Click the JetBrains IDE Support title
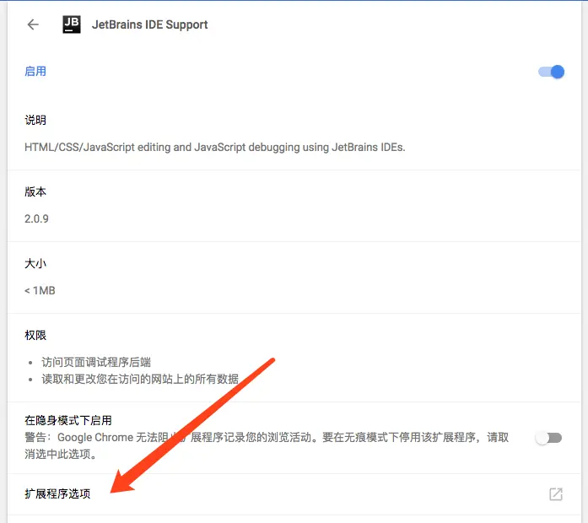Image resolution: width=588 pixels, height=523 pixels. [x=149, y=24]
